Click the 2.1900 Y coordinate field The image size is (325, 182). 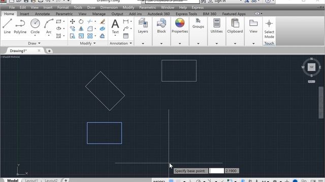(x=232, y=171)
